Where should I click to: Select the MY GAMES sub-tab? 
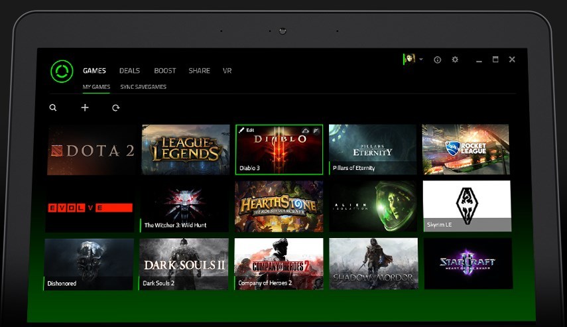pos(96,87)
